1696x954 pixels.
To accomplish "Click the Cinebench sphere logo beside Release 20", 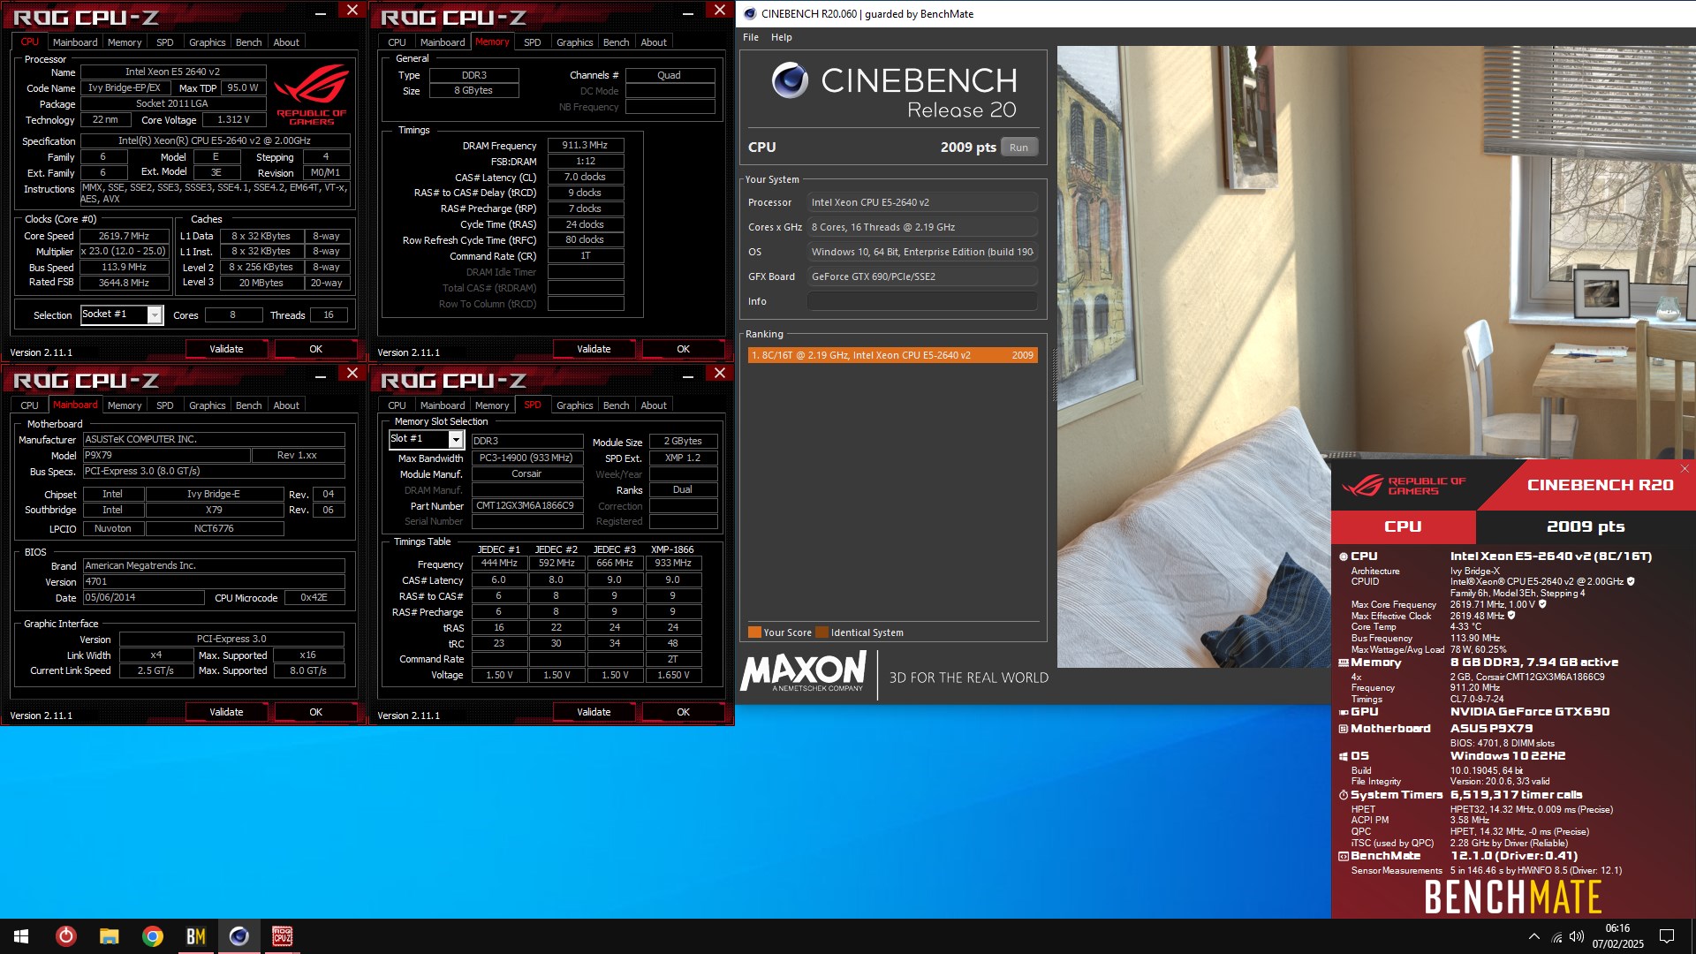I will 790,80.
